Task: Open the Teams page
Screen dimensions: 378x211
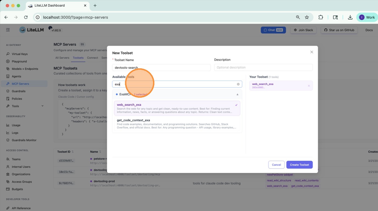Action: 16,159
